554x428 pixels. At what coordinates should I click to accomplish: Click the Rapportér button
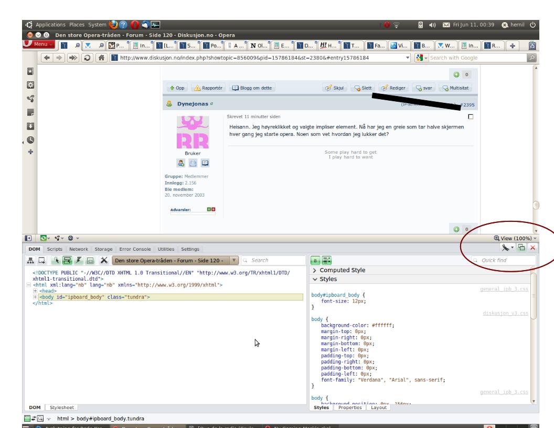click(208, 88)
